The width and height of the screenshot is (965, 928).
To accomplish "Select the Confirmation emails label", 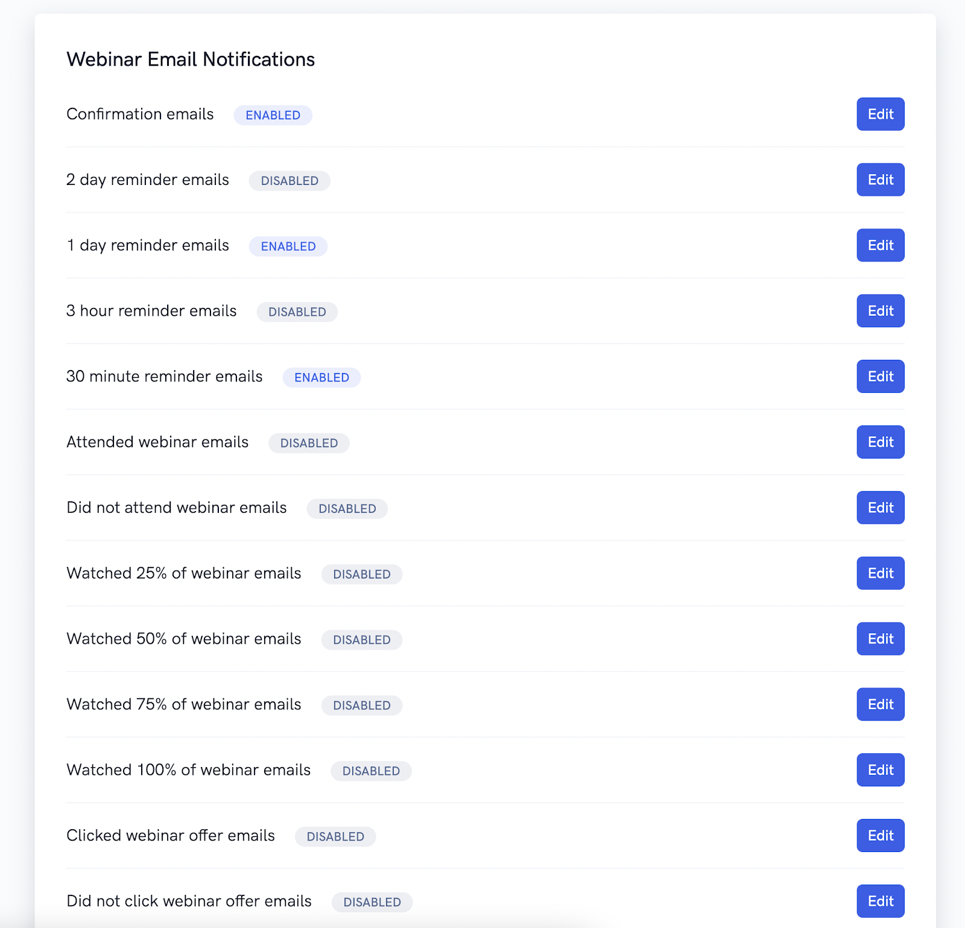I will click(140, 114).
